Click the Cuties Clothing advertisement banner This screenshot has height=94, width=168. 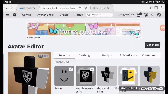point(84,29)
